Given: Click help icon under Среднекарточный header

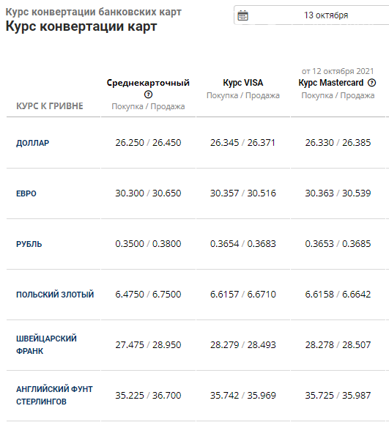Looking at the screenshot, I should click(x=148, y=95).
